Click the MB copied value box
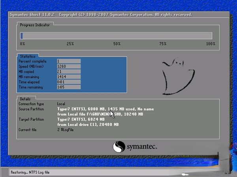This screenshot has height=177, width=237. [68, 72]
